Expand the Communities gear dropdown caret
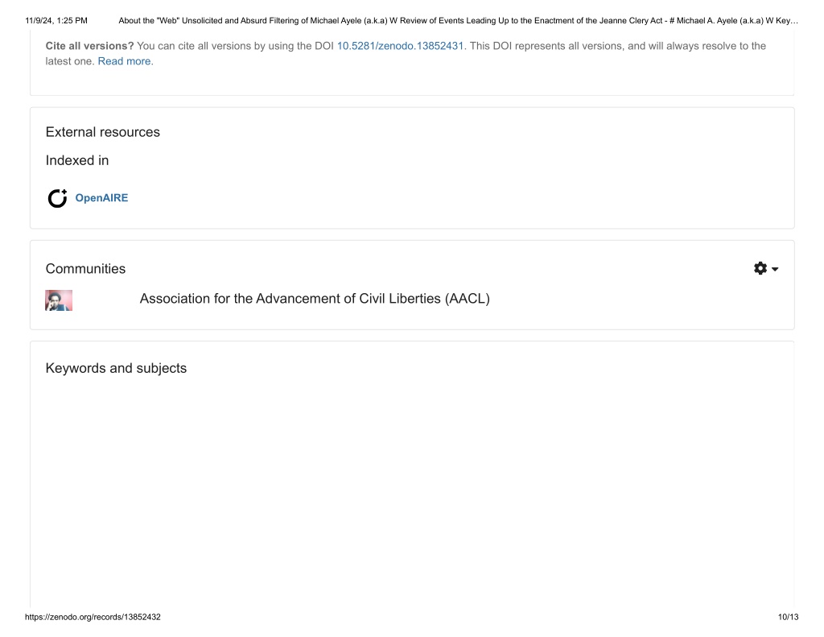The height and width of the screenshot is (637, 824). click(x=775, y=269)
